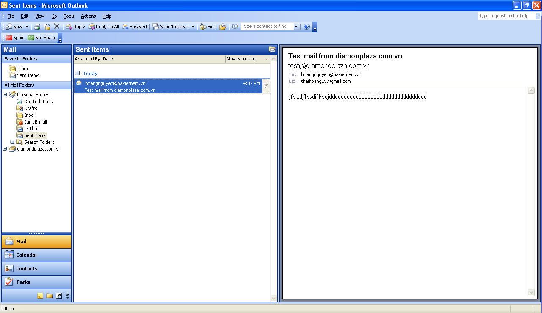Click Outlook icon in title bar
Viewport: 542px width, 313px height.
[x=4, y=5]
